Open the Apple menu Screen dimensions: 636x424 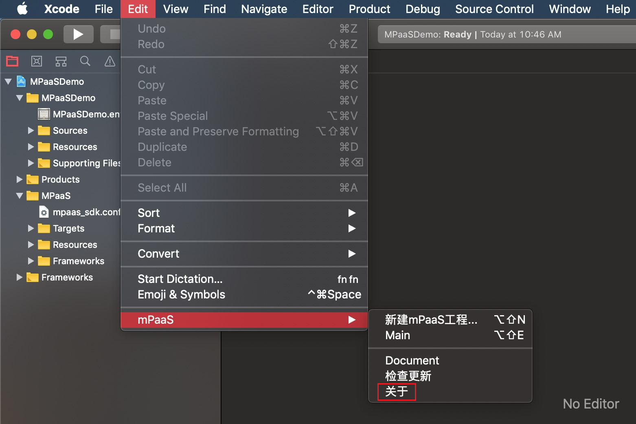click(x=21, y=9)
